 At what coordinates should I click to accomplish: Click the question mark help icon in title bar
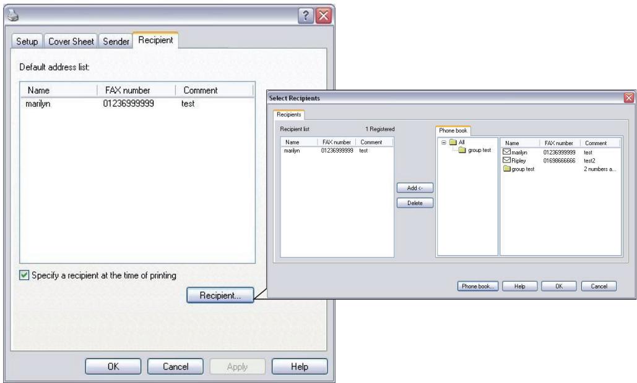[x=306, y=16]
